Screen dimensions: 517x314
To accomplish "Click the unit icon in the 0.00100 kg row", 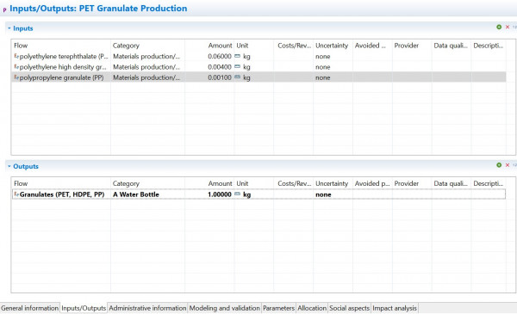I will click(238, 77).
